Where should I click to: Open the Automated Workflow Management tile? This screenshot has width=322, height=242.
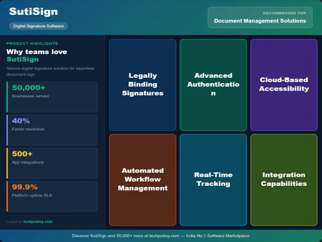coord(143,180)
